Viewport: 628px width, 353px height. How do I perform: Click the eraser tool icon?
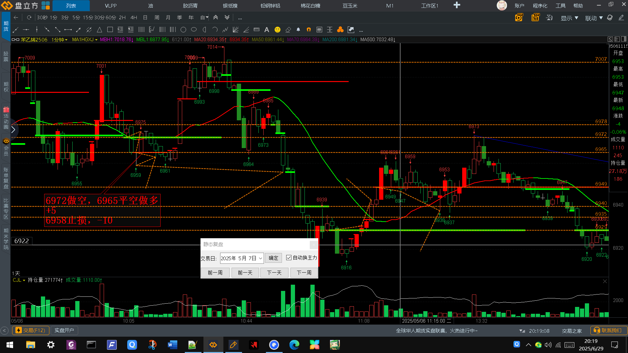(x=288, y=30)
